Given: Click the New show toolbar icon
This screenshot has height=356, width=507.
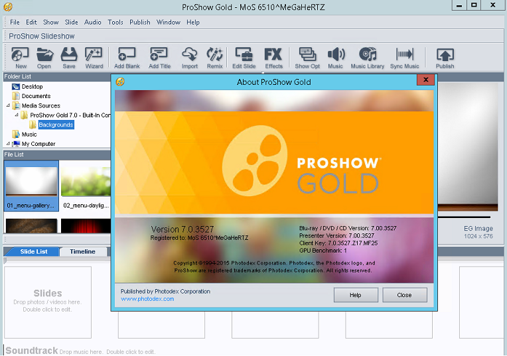Looking at the screenshot, I should click(21, 58).
